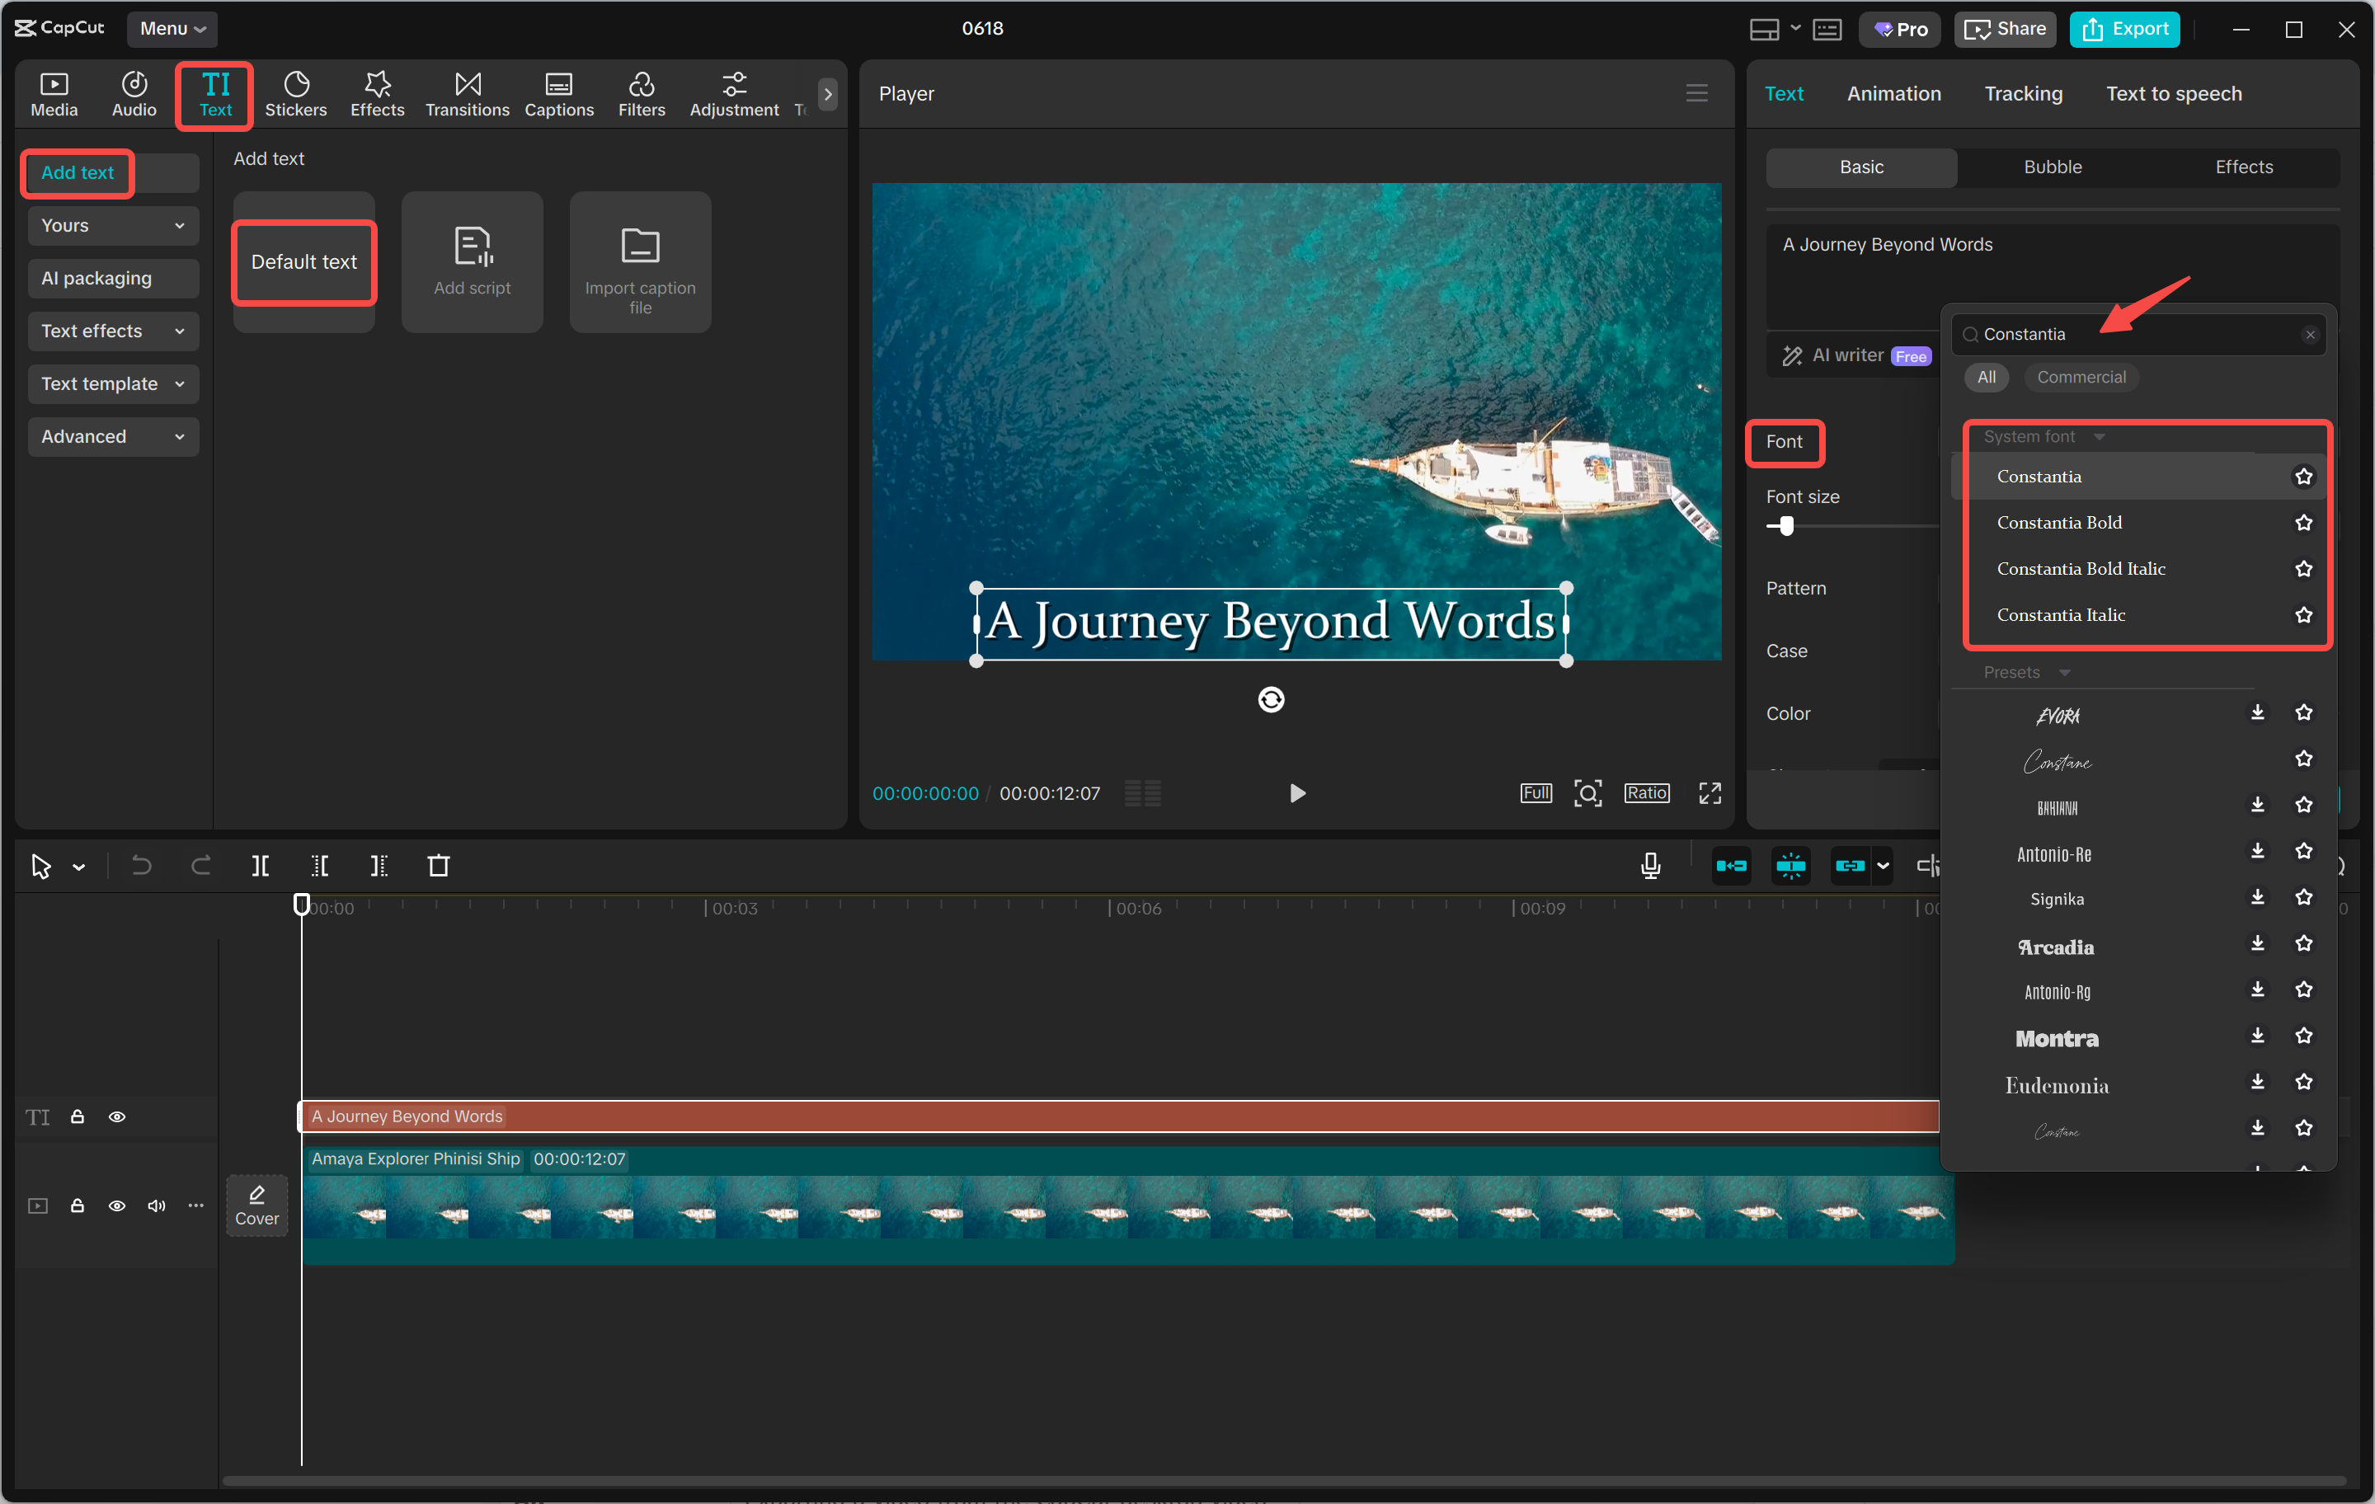Record voiceover with the microphone icon
The width and height of the screenshot is (2375, 1504).
tap(1650, 865)
